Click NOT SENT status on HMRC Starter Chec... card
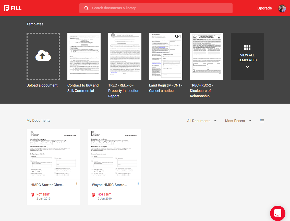Viewport: 290px width, 221px height. click(43, 194)
